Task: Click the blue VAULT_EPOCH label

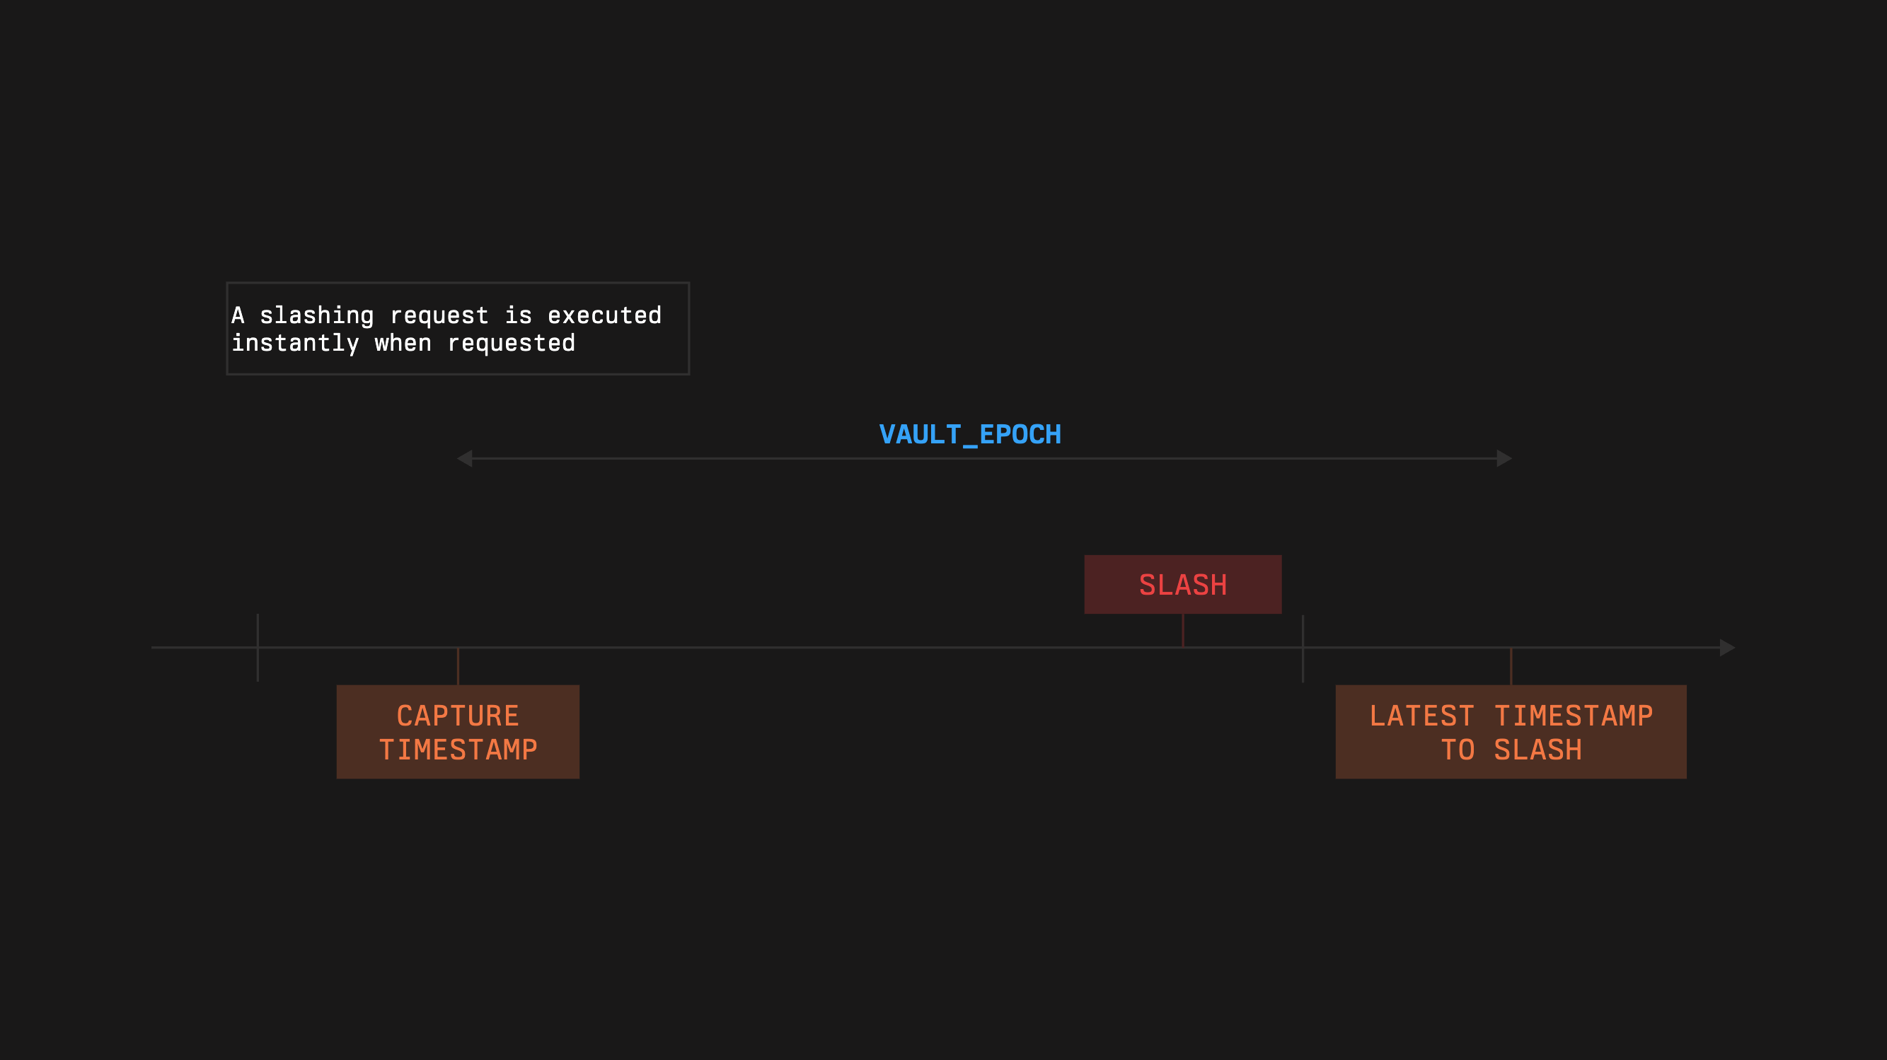Action: (970, 434)
